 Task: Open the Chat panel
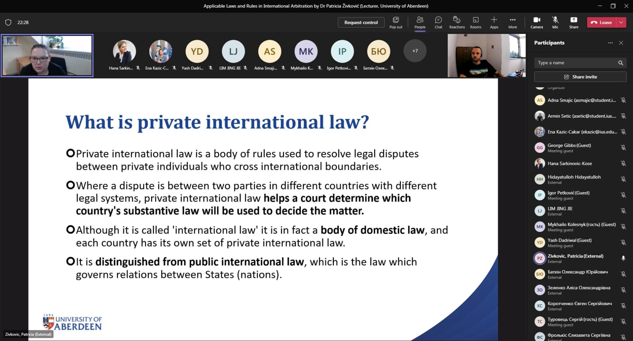(x=438, y=22)
